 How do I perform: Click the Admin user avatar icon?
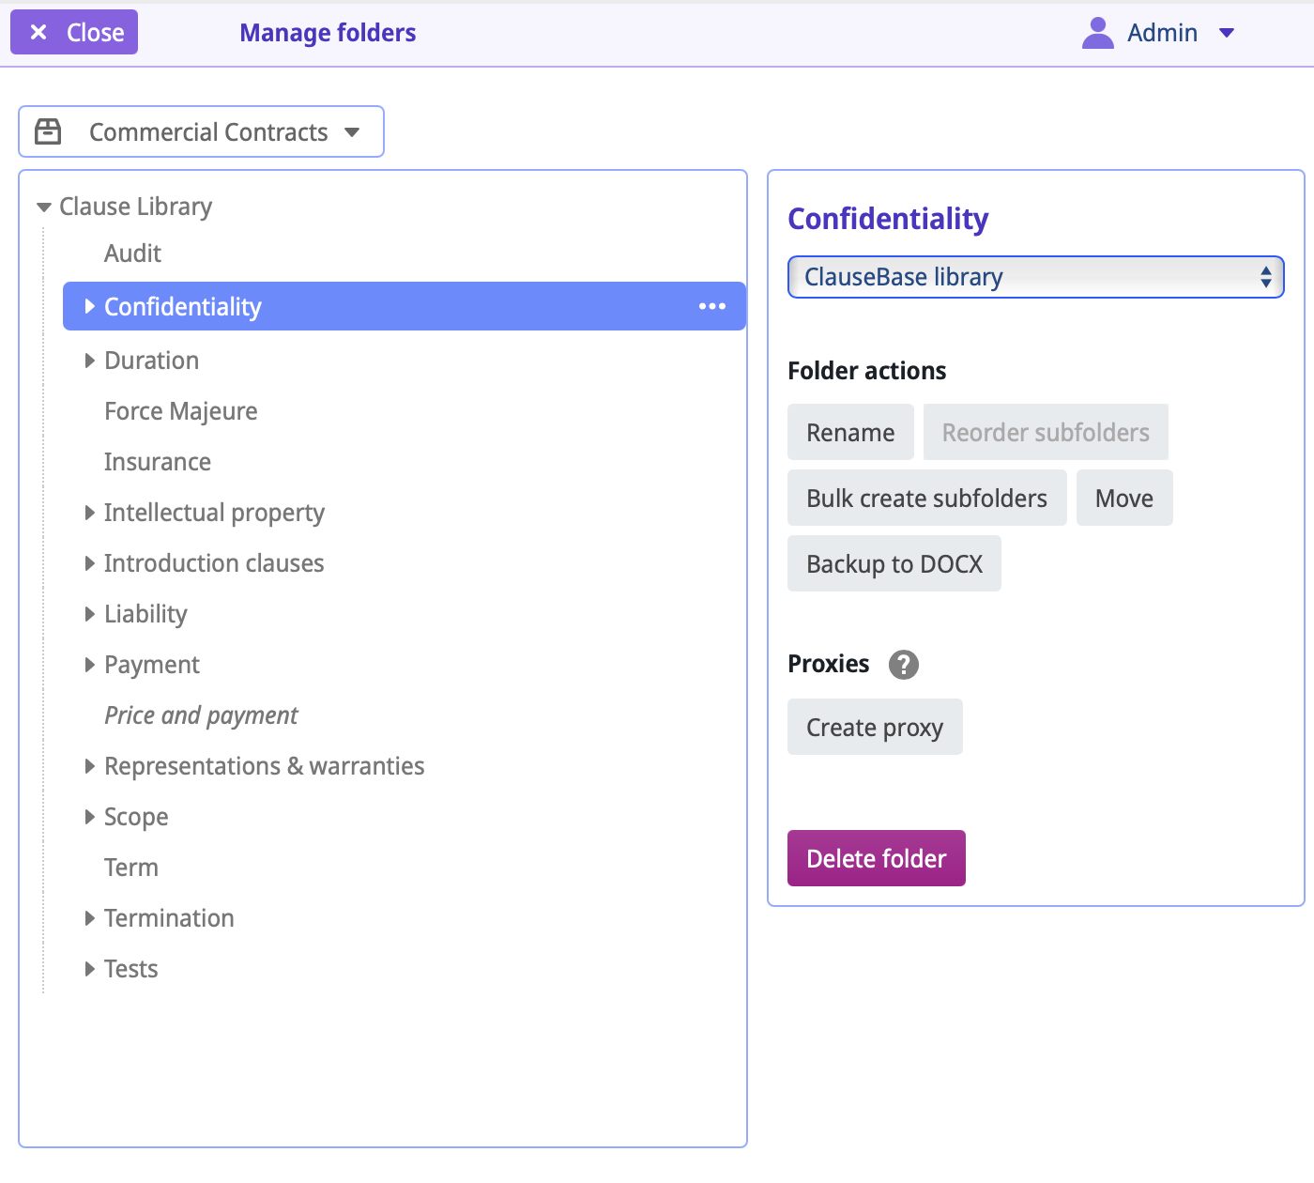(x=1097, y=33)
